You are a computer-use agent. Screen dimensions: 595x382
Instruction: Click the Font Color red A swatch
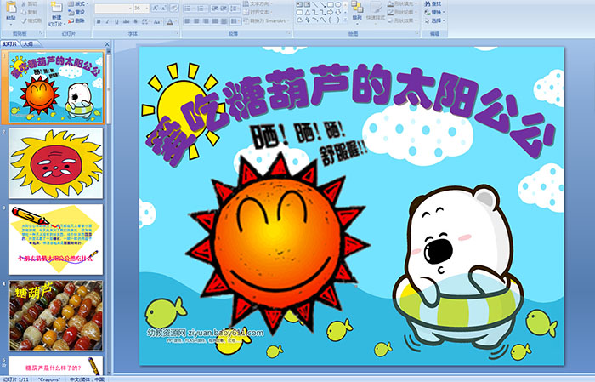(170, 21)
